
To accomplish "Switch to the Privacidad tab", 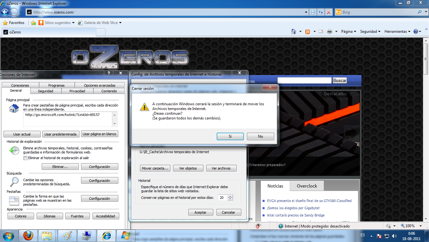I will 77,91.
